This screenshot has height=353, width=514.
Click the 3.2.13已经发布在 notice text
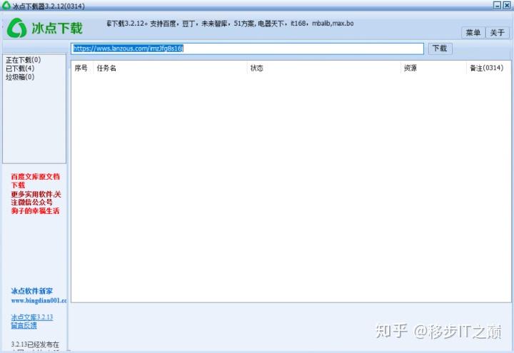coord(35,344)
